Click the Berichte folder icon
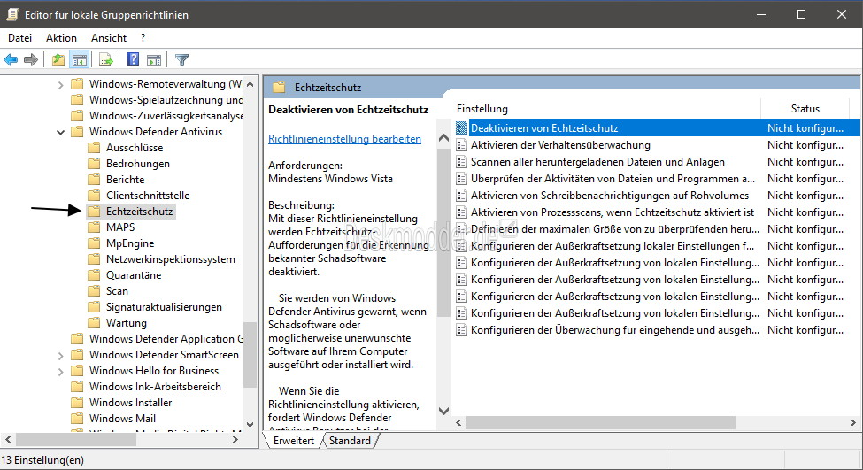Screen dimensions: 863x470 (94, 180)
